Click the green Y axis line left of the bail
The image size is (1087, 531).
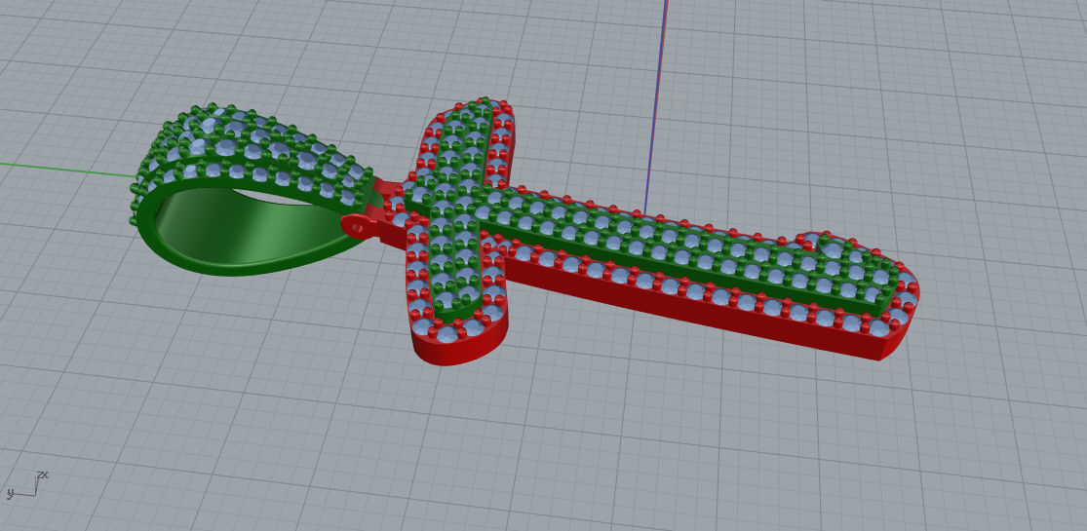[67, 170]
